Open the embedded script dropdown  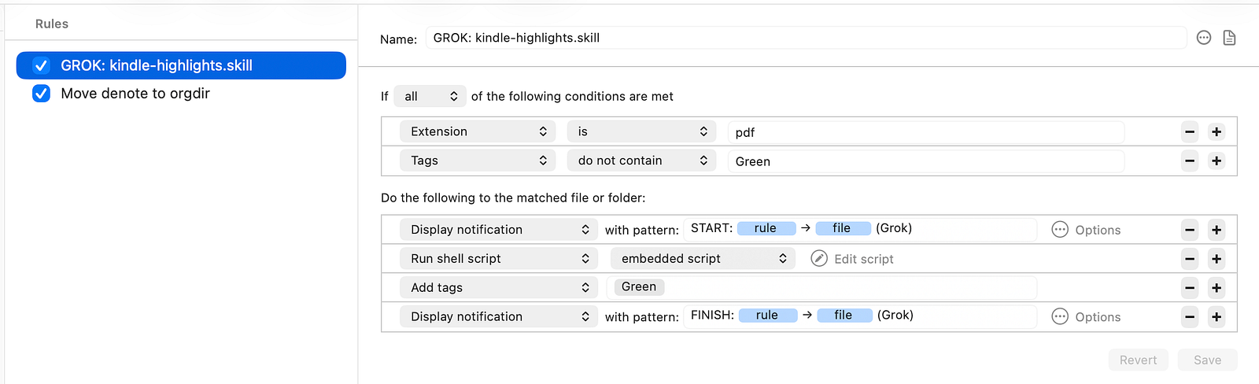pyautogui.click(x=703, y=259)
